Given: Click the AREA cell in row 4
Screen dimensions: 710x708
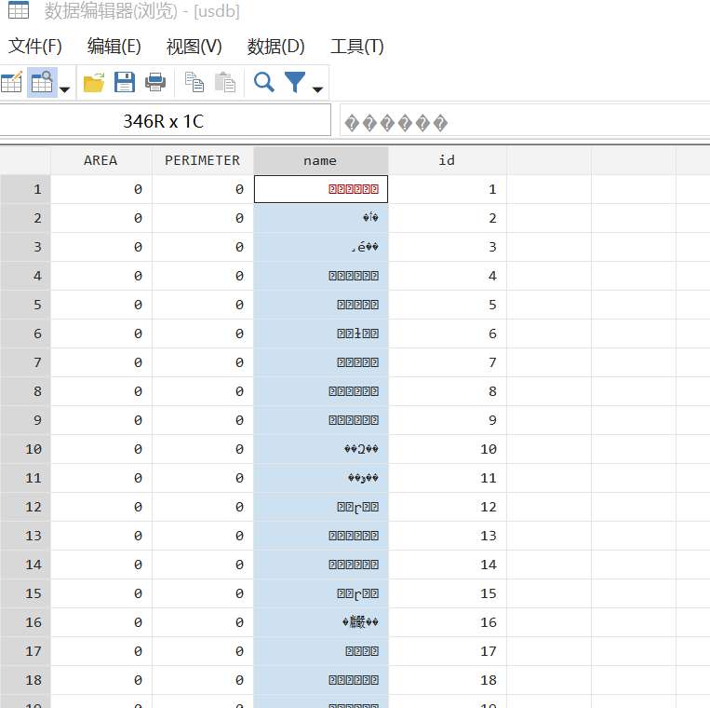Looking at the screenshot, I should pos(101,276).
